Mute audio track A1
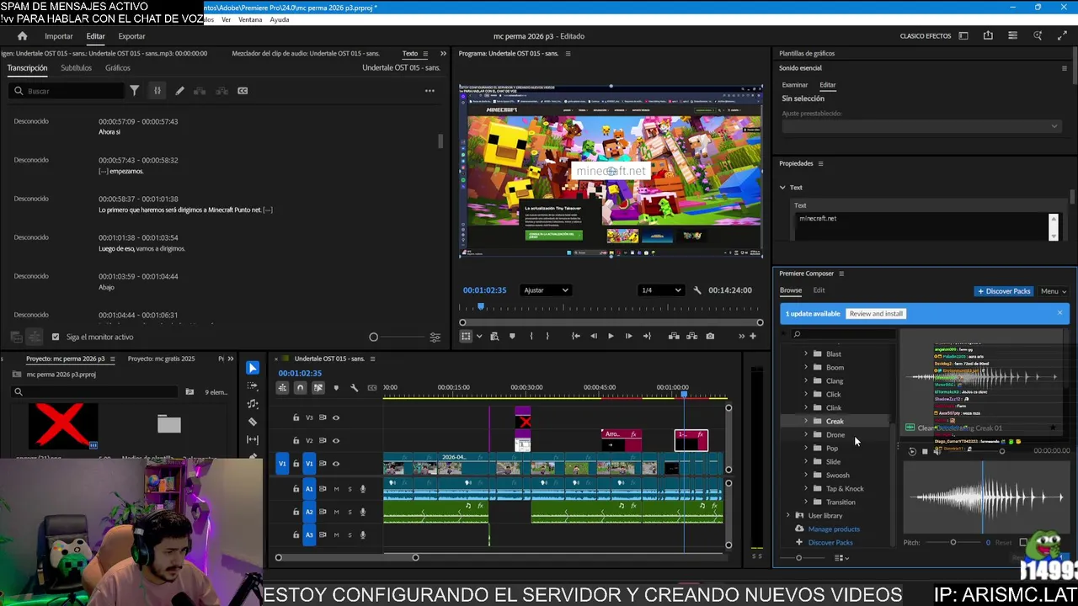Viewport: 1078px width, 606px height. coord(336,489)
